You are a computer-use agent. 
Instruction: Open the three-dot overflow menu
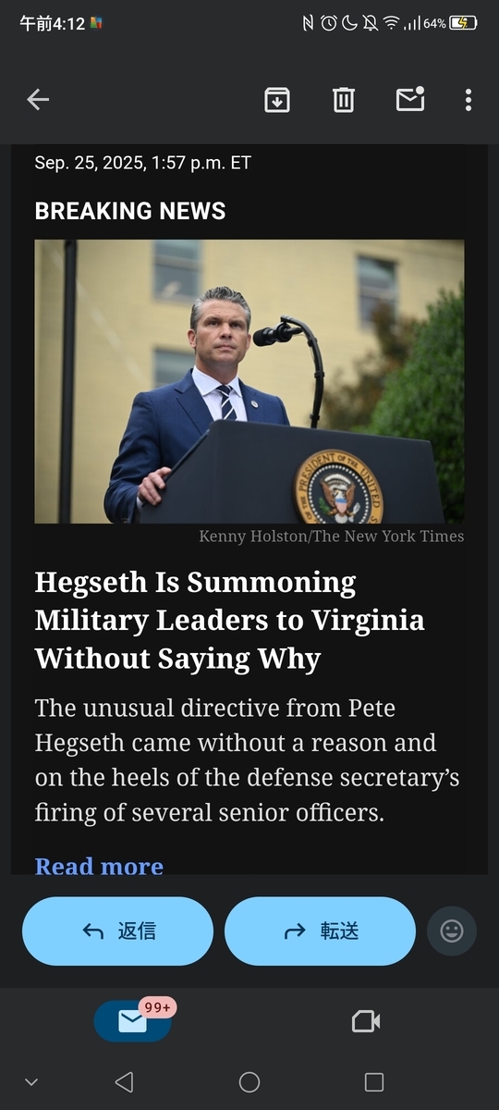469,100
